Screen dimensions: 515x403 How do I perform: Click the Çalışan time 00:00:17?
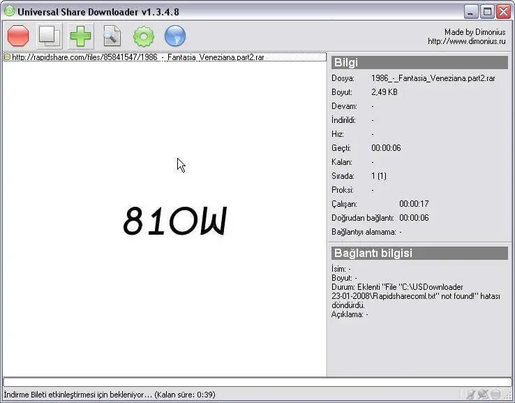pos(414,204)
